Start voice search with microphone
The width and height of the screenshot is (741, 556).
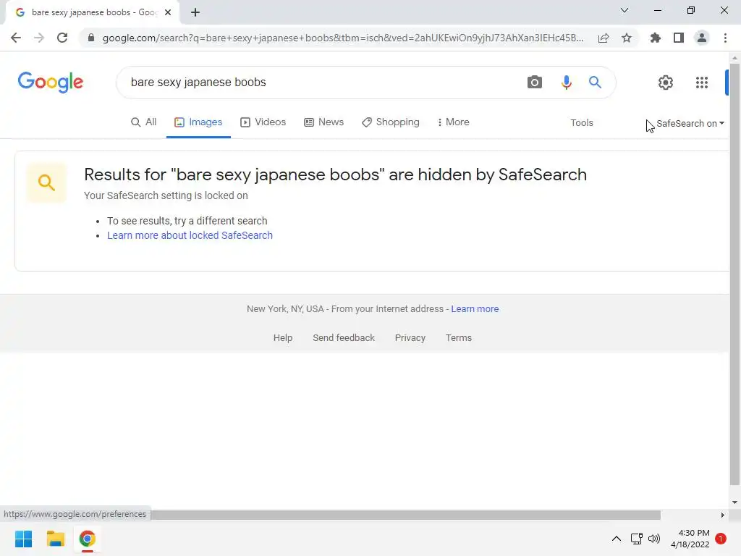(566, 83)
